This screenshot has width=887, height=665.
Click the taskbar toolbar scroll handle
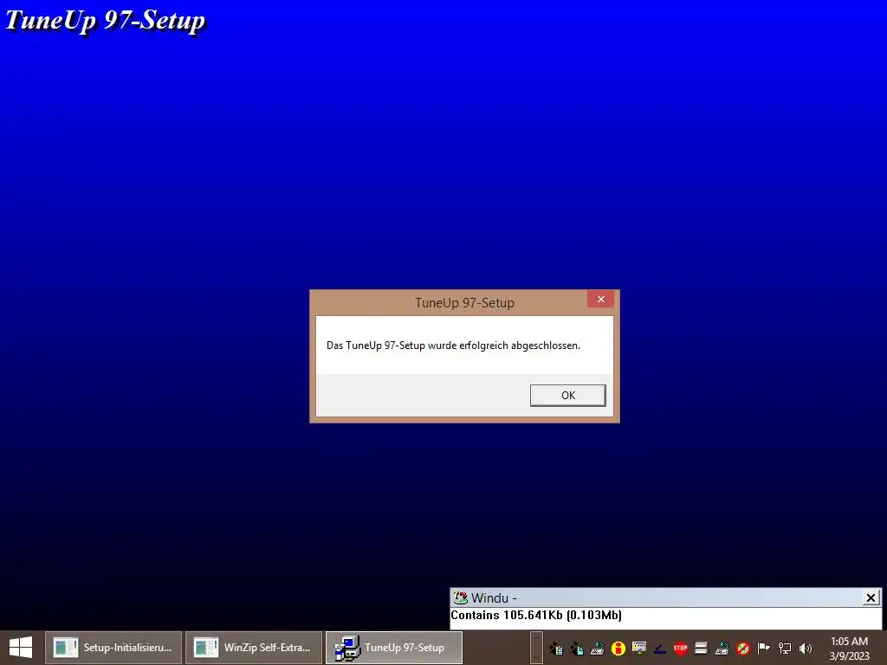536,648
